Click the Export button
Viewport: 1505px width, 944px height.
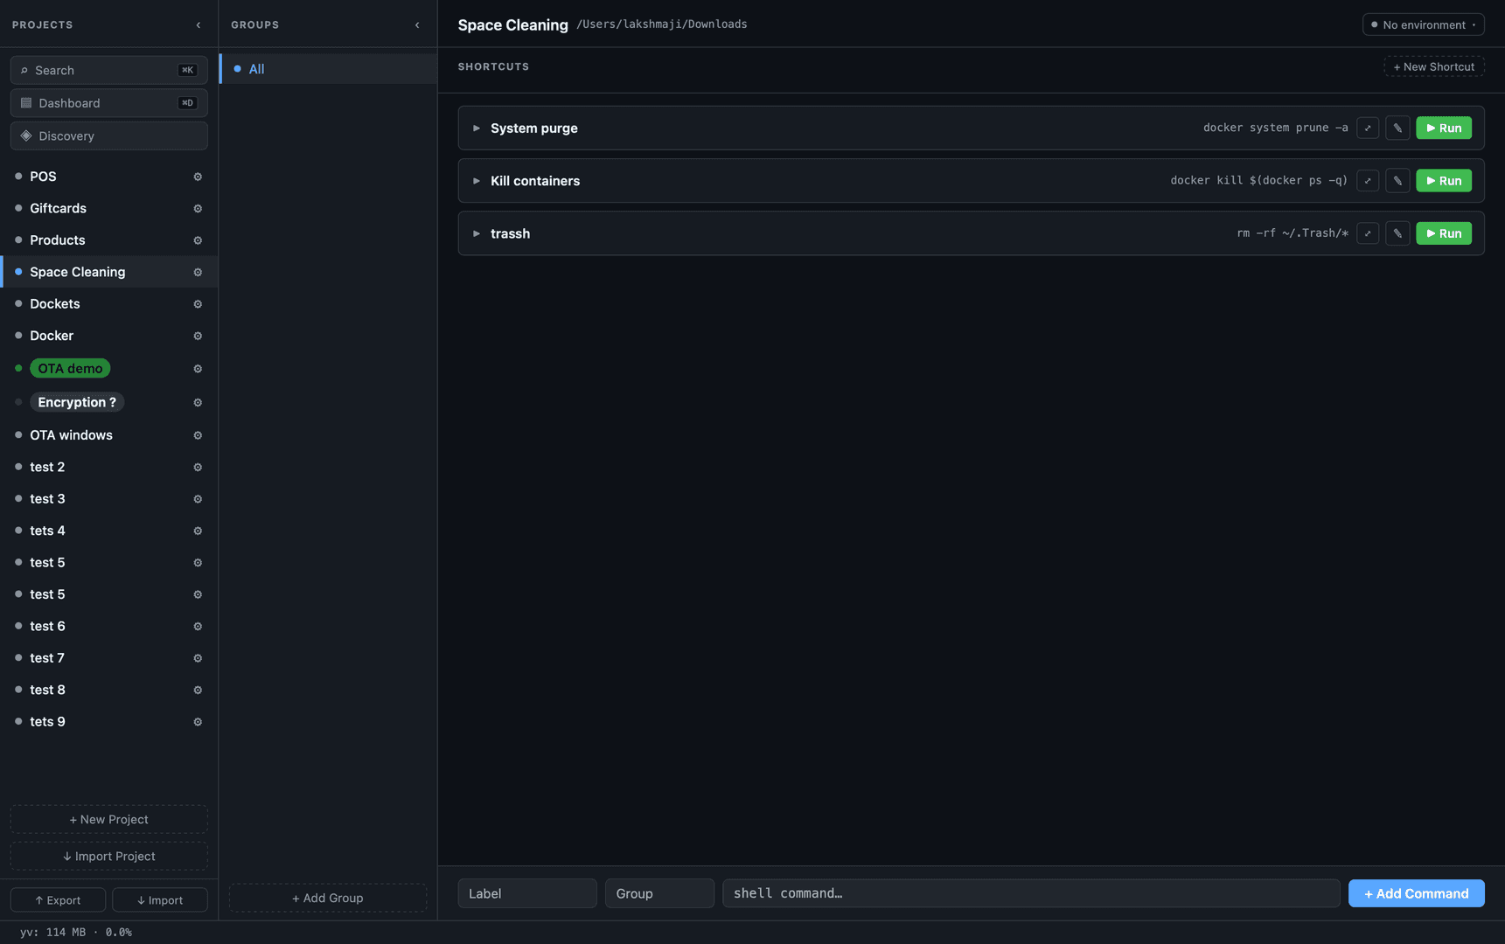click(58, 899)
